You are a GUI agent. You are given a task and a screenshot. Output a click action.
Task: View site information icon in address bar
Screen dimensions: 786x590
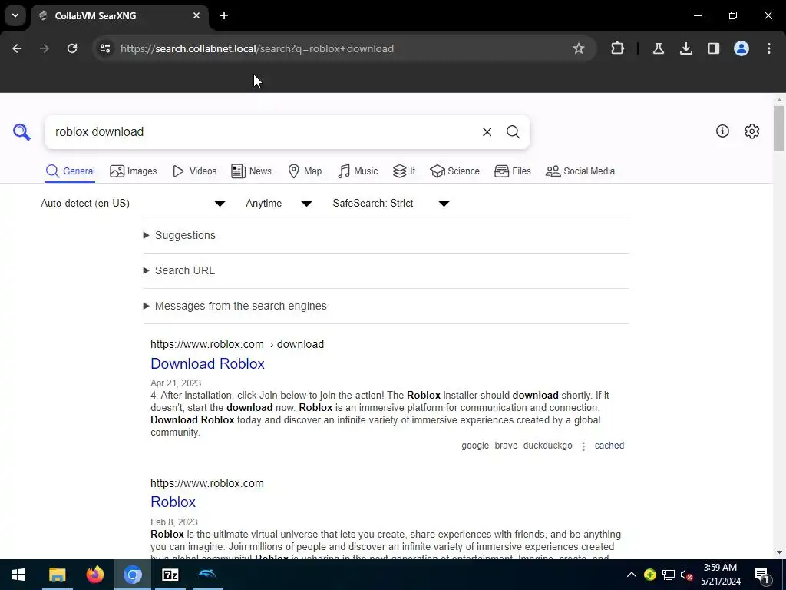[105, 48]
